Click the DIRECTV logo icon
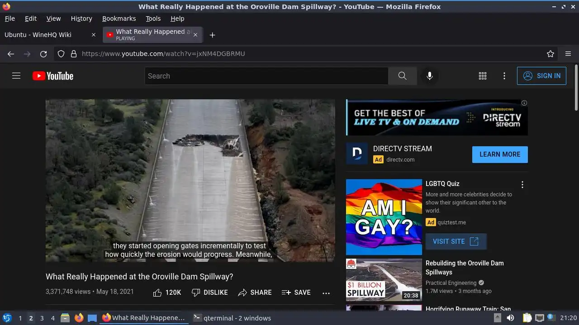The image size is (579, 325). point(357,153)
